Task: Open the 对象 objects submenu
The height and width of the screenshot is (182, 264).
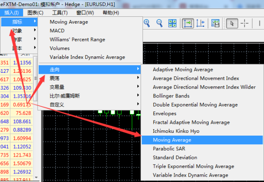Action: (x=19, y=31)
